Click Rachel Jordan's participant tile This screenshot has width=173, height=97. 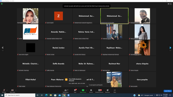[x=58, y=48]
